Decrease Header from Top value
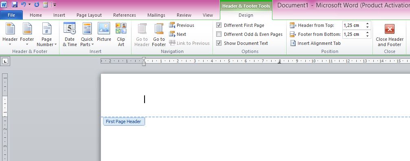 (x=367, y=27)
